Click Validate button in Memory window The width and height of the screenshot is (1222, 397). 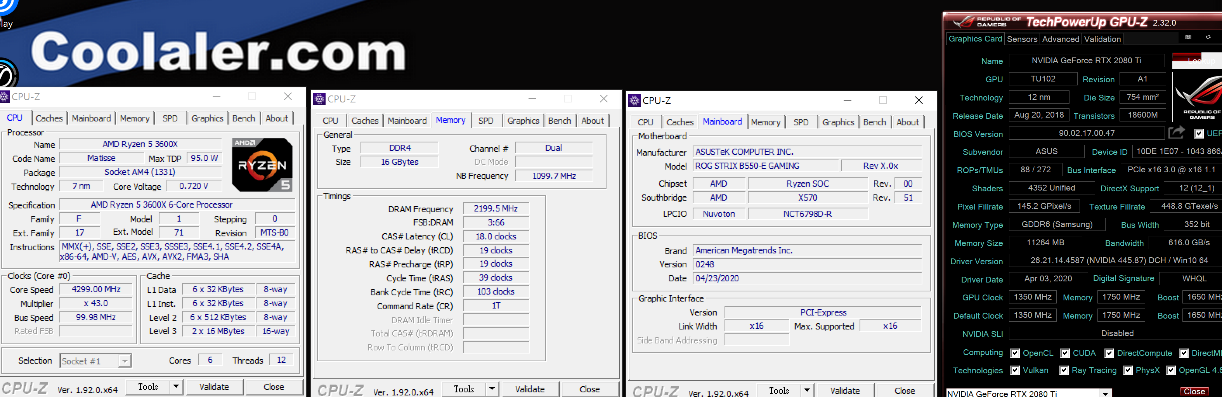pos(530,389)
